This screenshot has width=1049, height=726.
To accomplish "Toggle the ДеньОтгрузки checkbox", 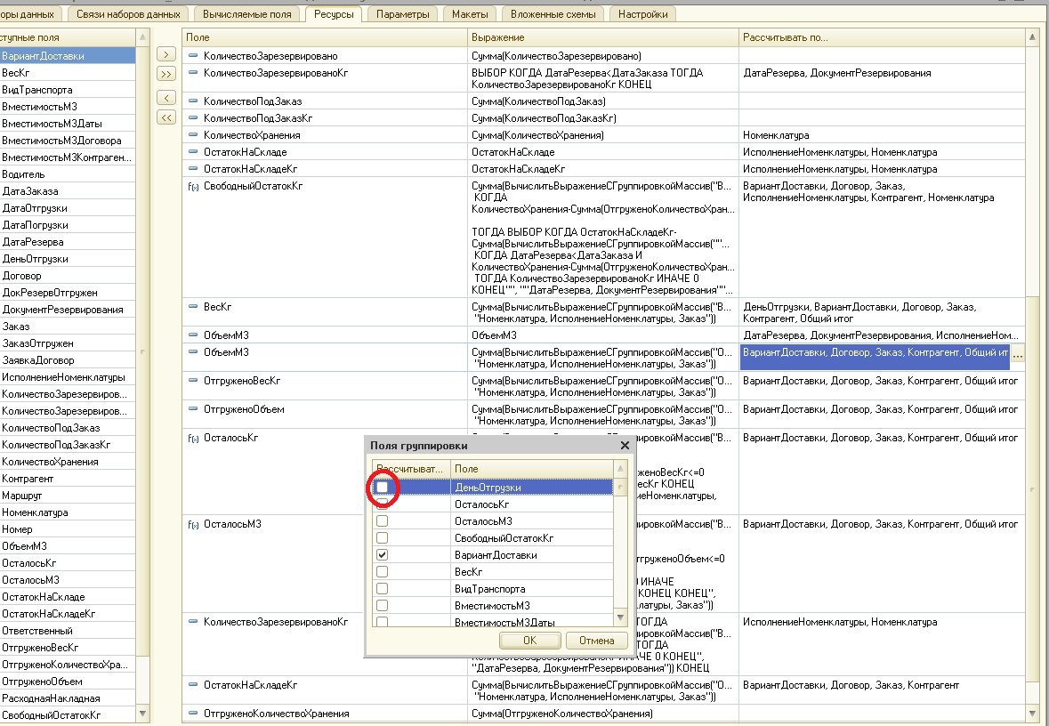I will click(x=382, y=488).
